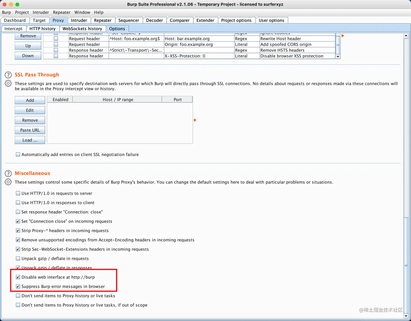
Task: Enable Use HTTP/1.0 in requests to server
Action: tap(18, 193)
